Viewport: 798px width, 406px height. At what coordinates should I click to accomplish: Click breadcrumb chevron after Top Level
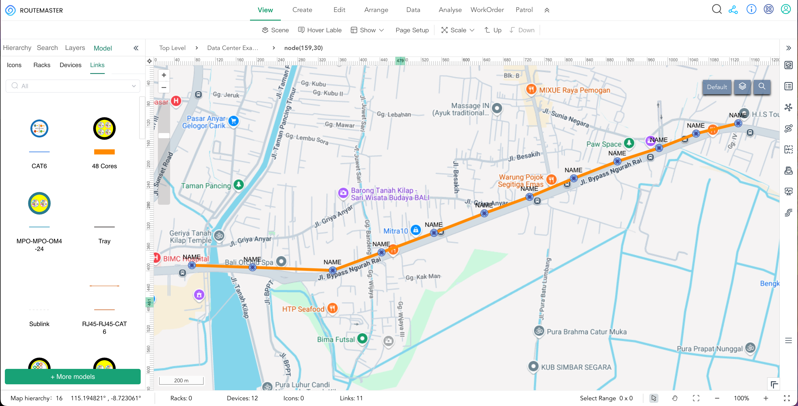click(x=197, y=48)
